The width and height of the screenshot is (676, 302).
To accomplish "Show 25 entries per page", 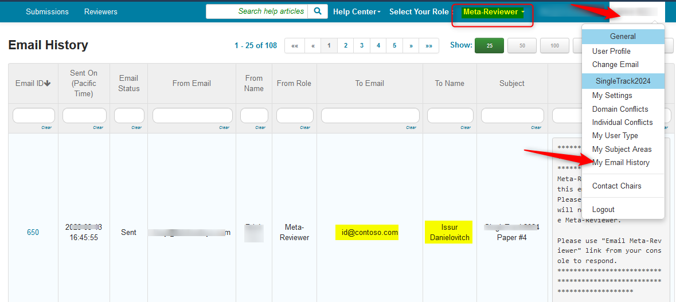I will tap(489, 46).
